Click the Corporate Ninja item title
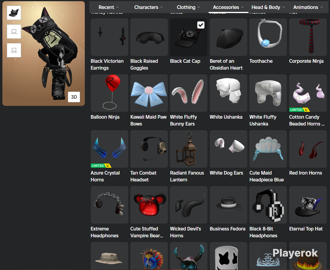 tap(306, 61)
